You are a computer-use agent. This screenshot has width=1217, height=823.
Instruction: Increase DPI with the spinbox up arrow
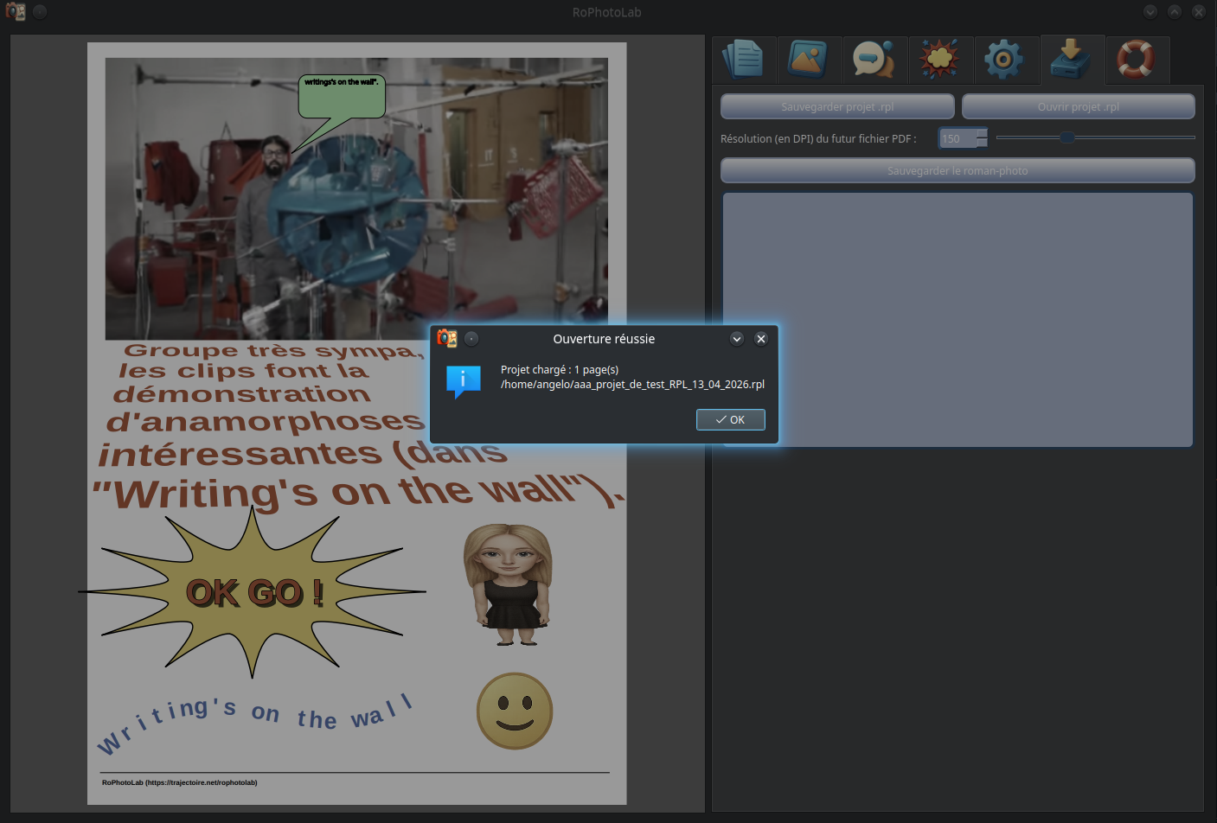(x=982, y=133)
